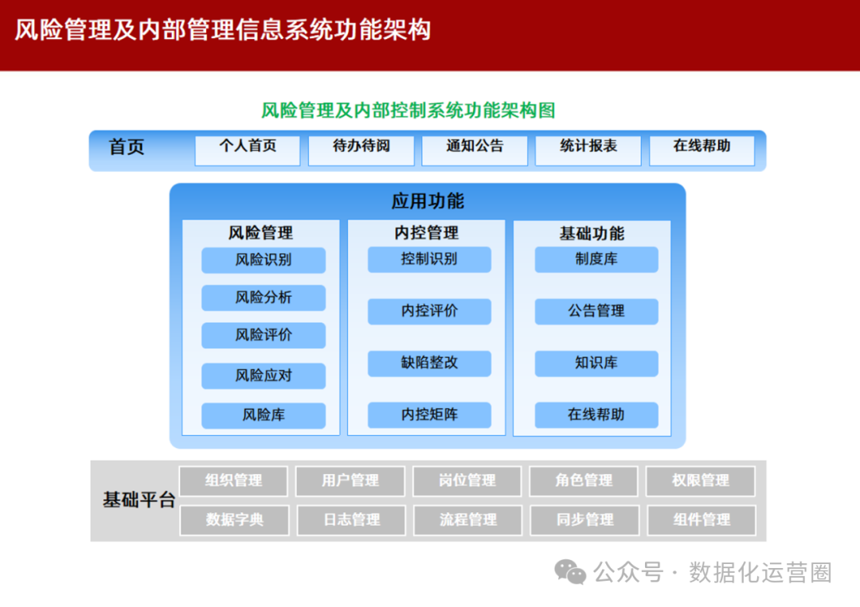
Task: Open the 同步管理 box
Action: coord(584,520)
